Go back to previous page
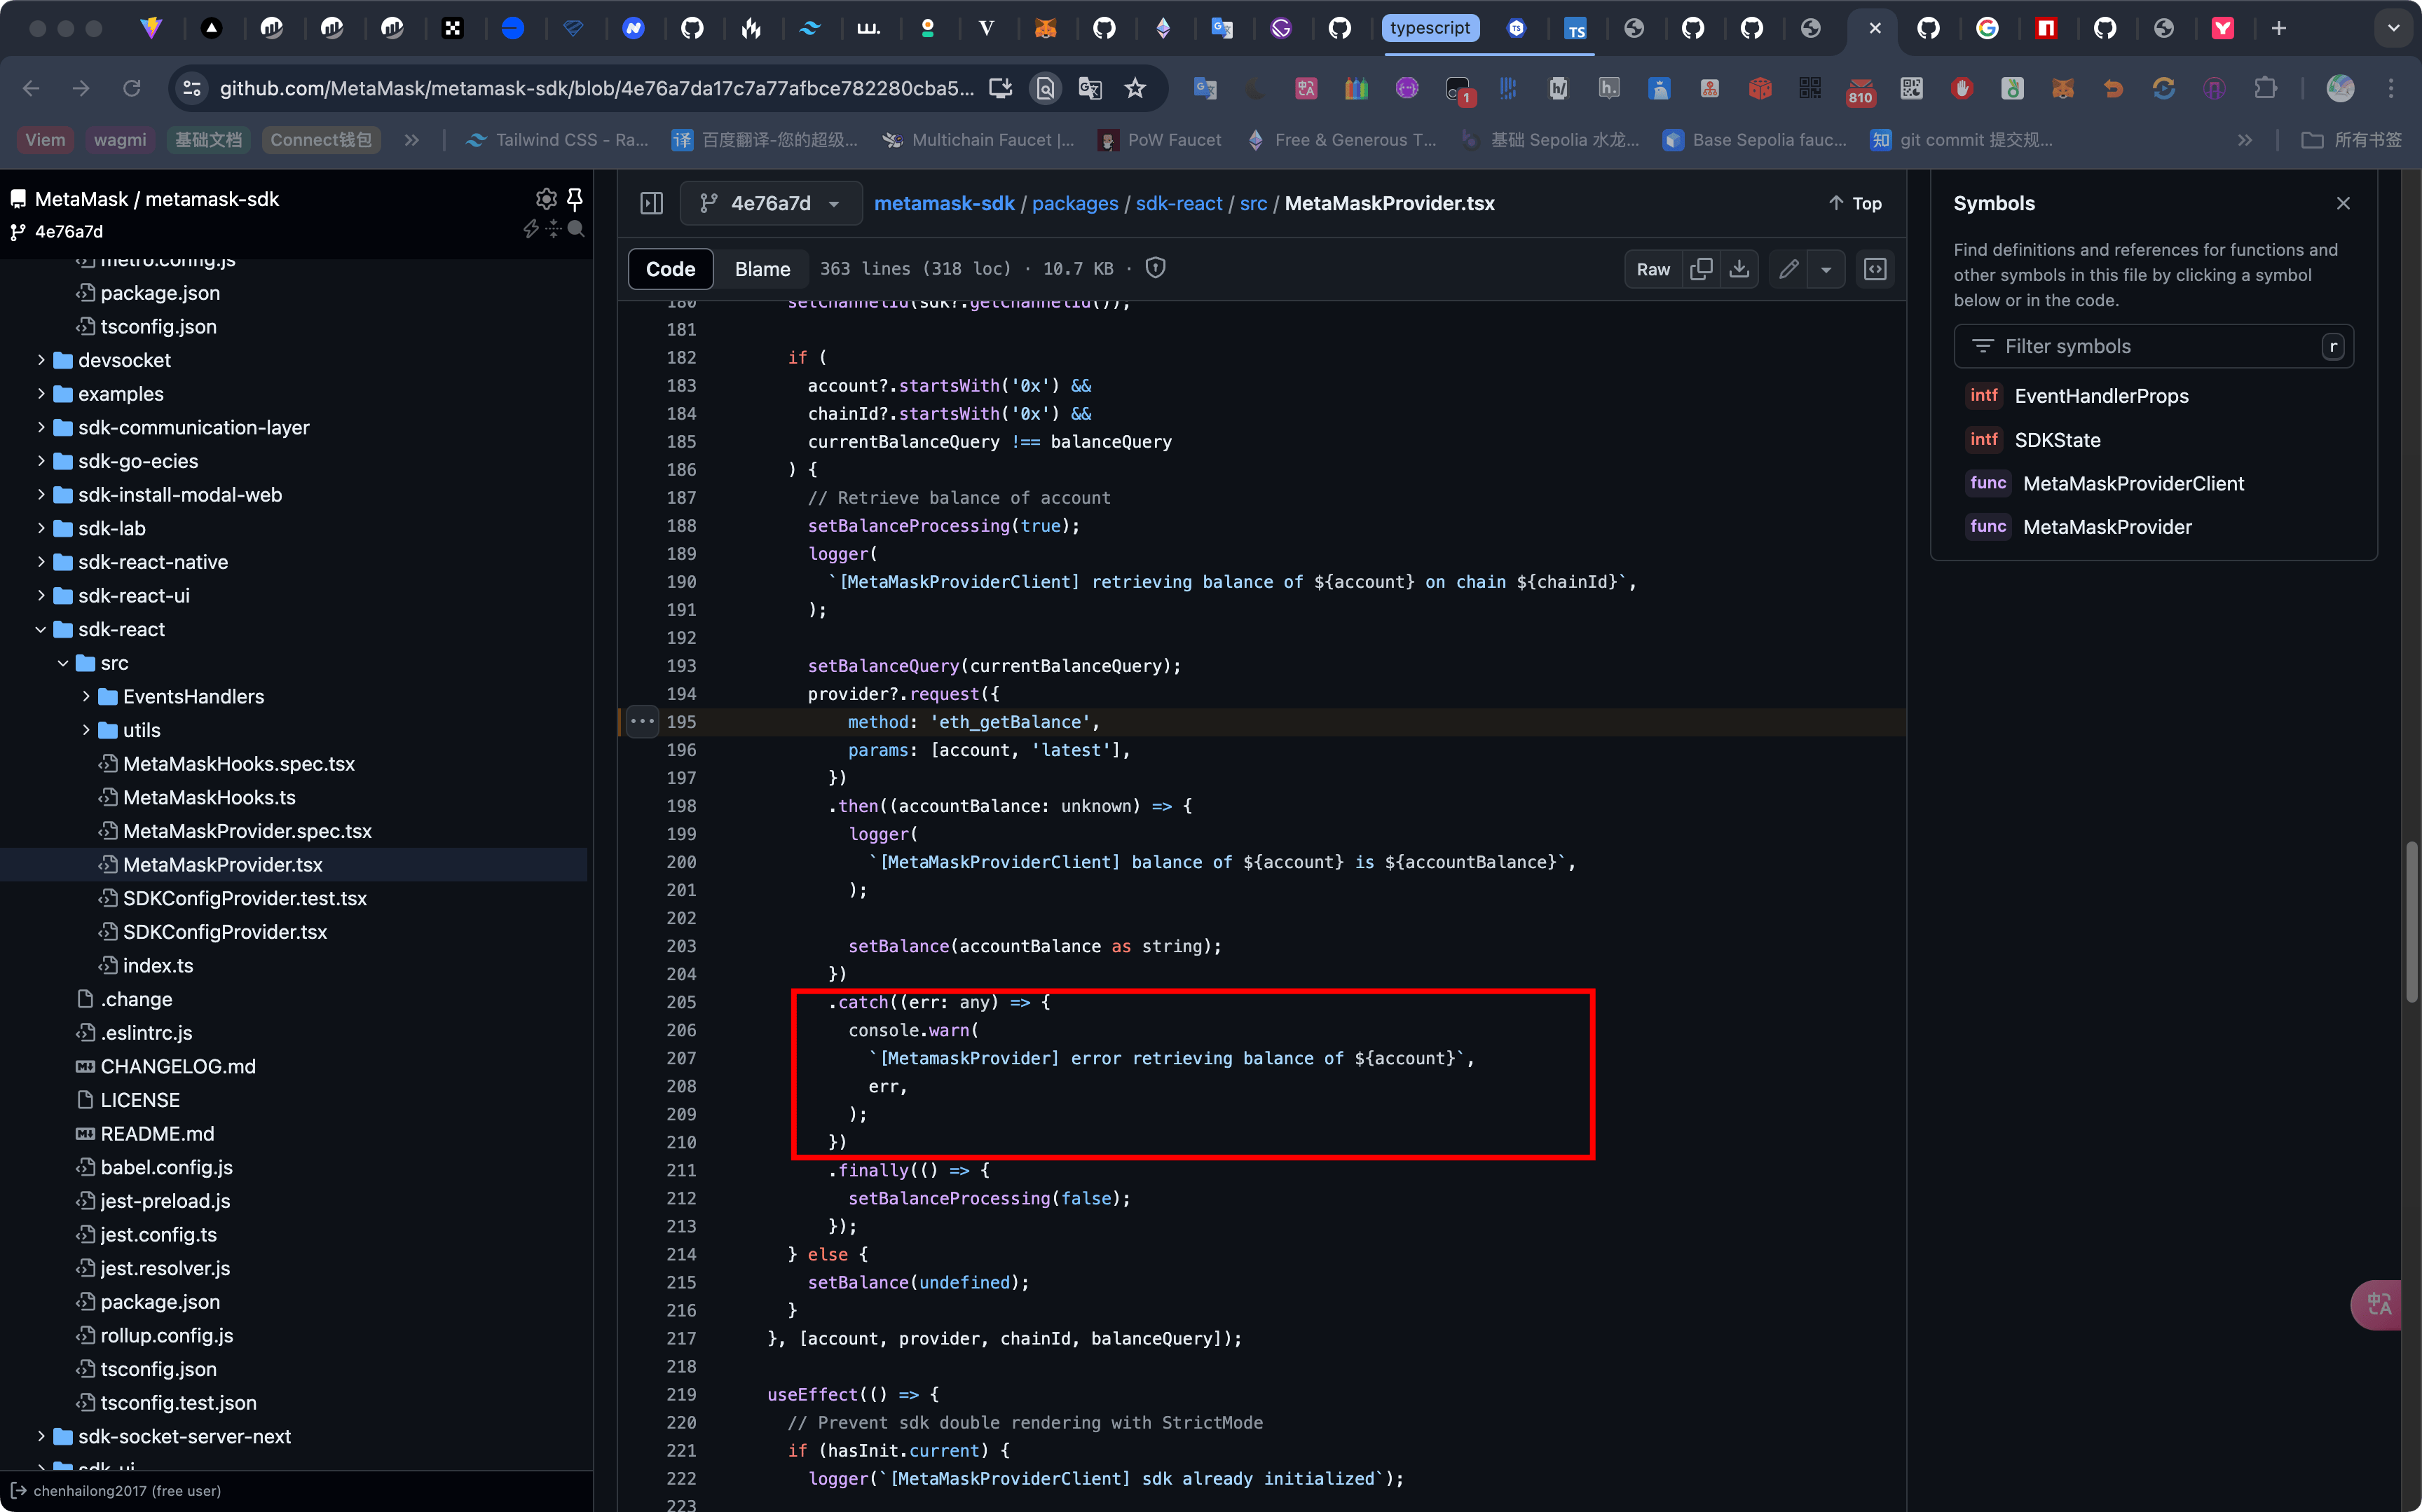Screen dimensions: 2422x1512 pos(31,88)
